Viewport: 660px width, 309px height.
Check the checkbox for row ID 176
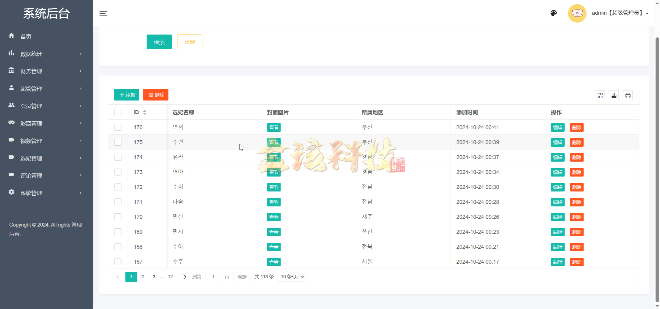pyautogui.click(x=118, y=127)
